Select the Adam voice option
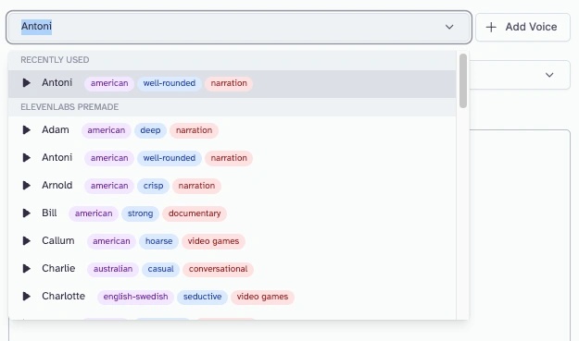This screenshot has height=341, width=579. (x=232, y=130)
